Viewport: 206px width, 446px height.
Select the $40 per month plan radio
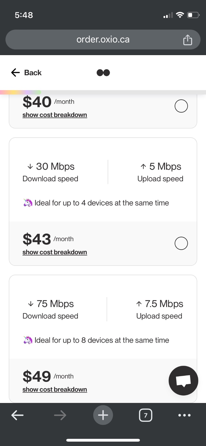(181, 106)
